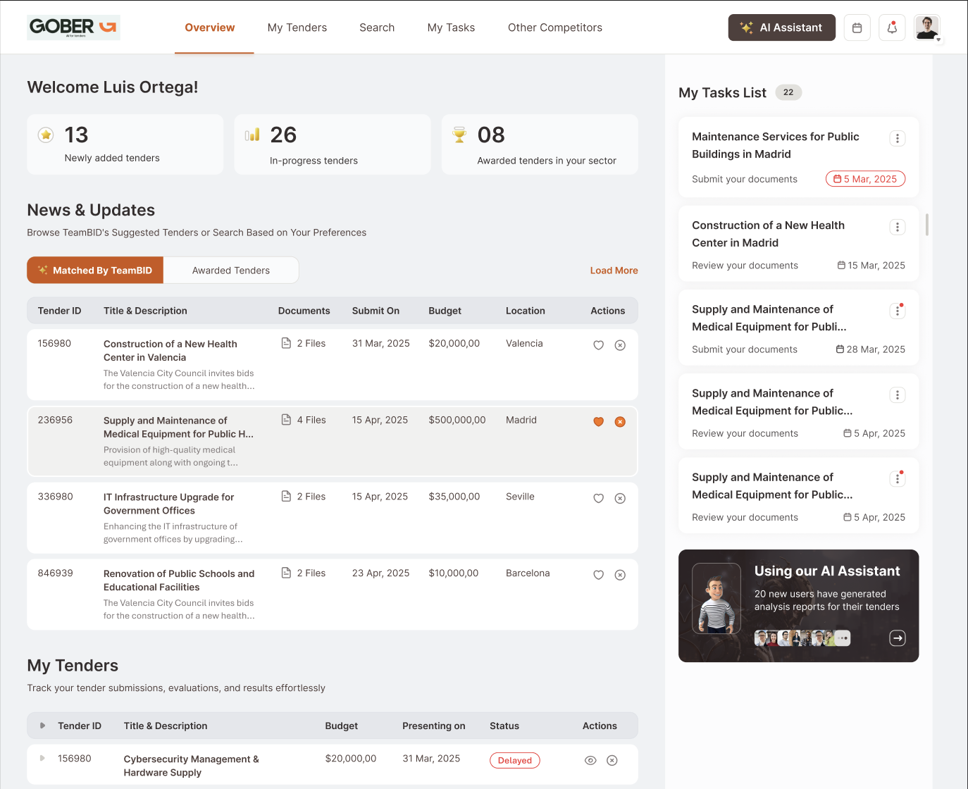Viewport: 968px width, 789px height.
Task: Dismiss tender 156980 Valencia with x icon
Action: click(x=620, y=345)
